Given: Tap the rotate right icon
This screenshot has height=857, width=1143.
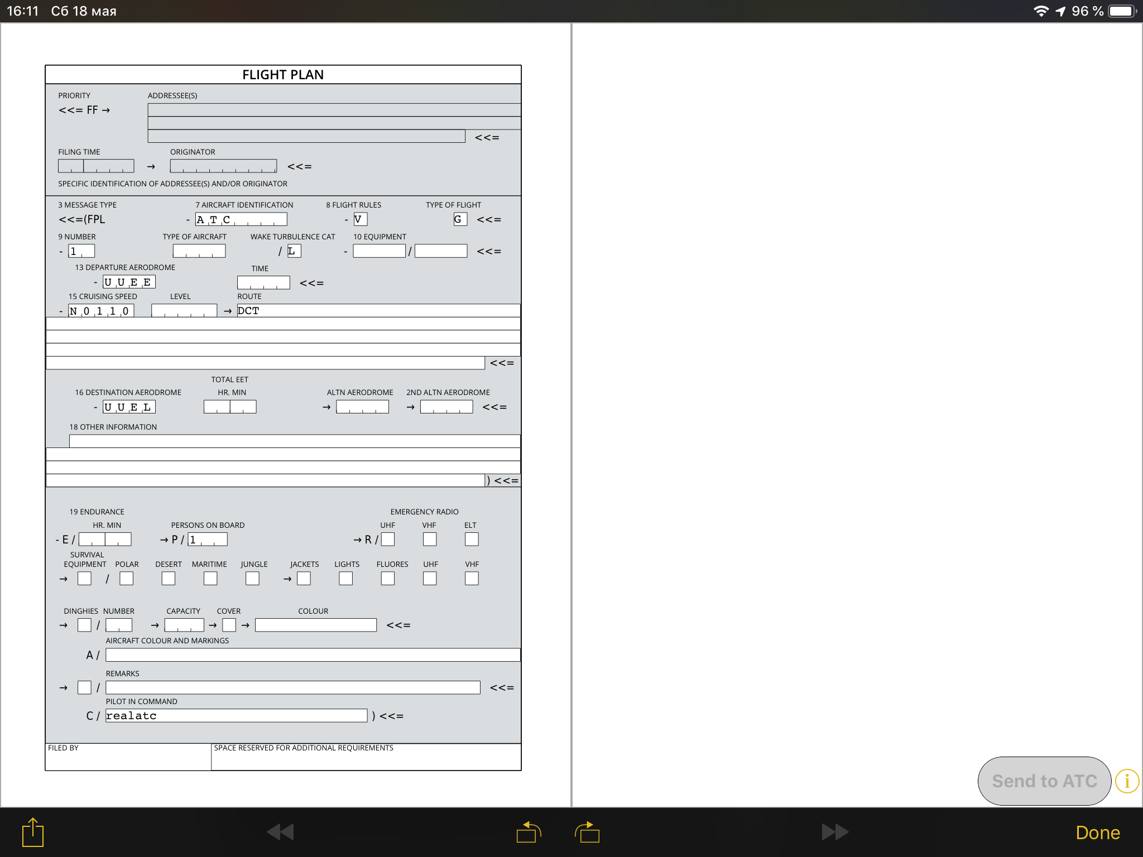Looking at the screenshot, I should (x=587, y=832).
